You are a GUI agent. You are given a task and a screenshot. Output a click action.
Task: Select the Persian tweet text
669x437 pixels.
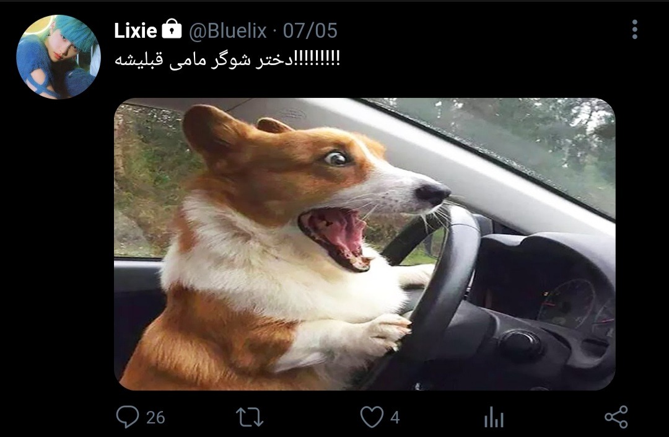pos(227,60)
